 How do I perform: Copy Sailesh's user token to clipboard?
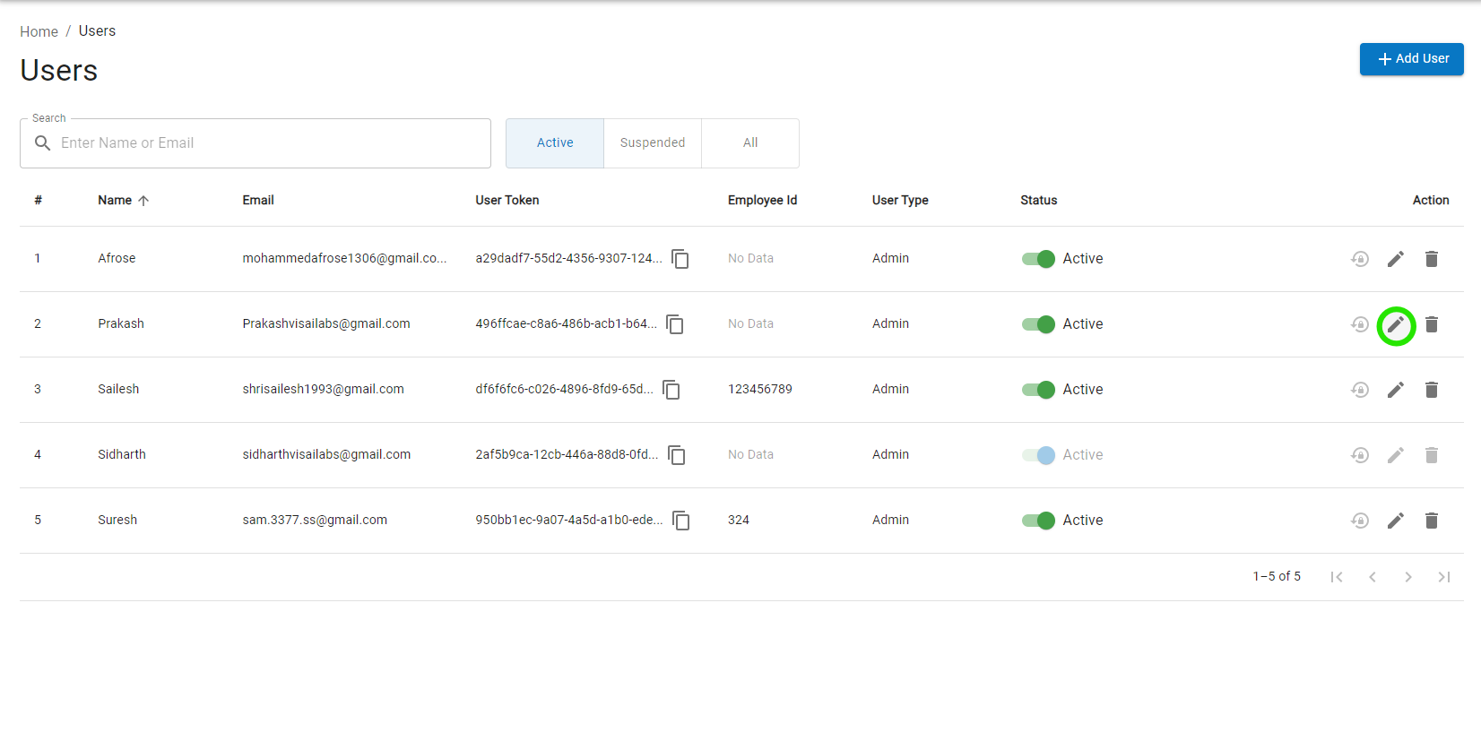[x=671, y=390]
